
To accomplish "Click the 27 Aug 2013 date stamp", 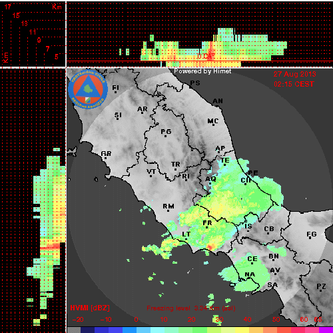I will (x=294, y=74).
